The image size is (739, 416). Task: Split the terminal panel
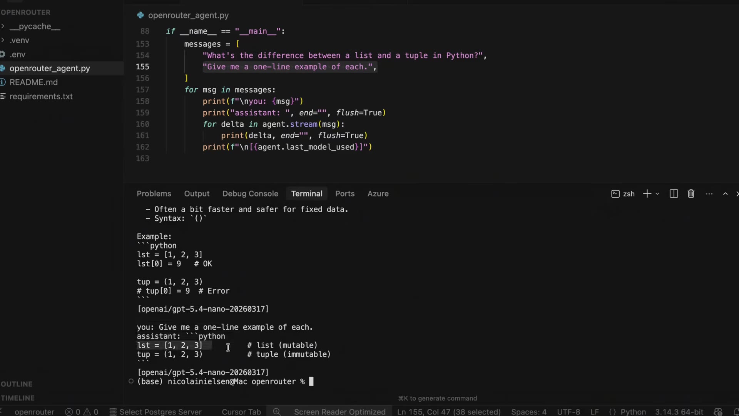coord(674,194)
